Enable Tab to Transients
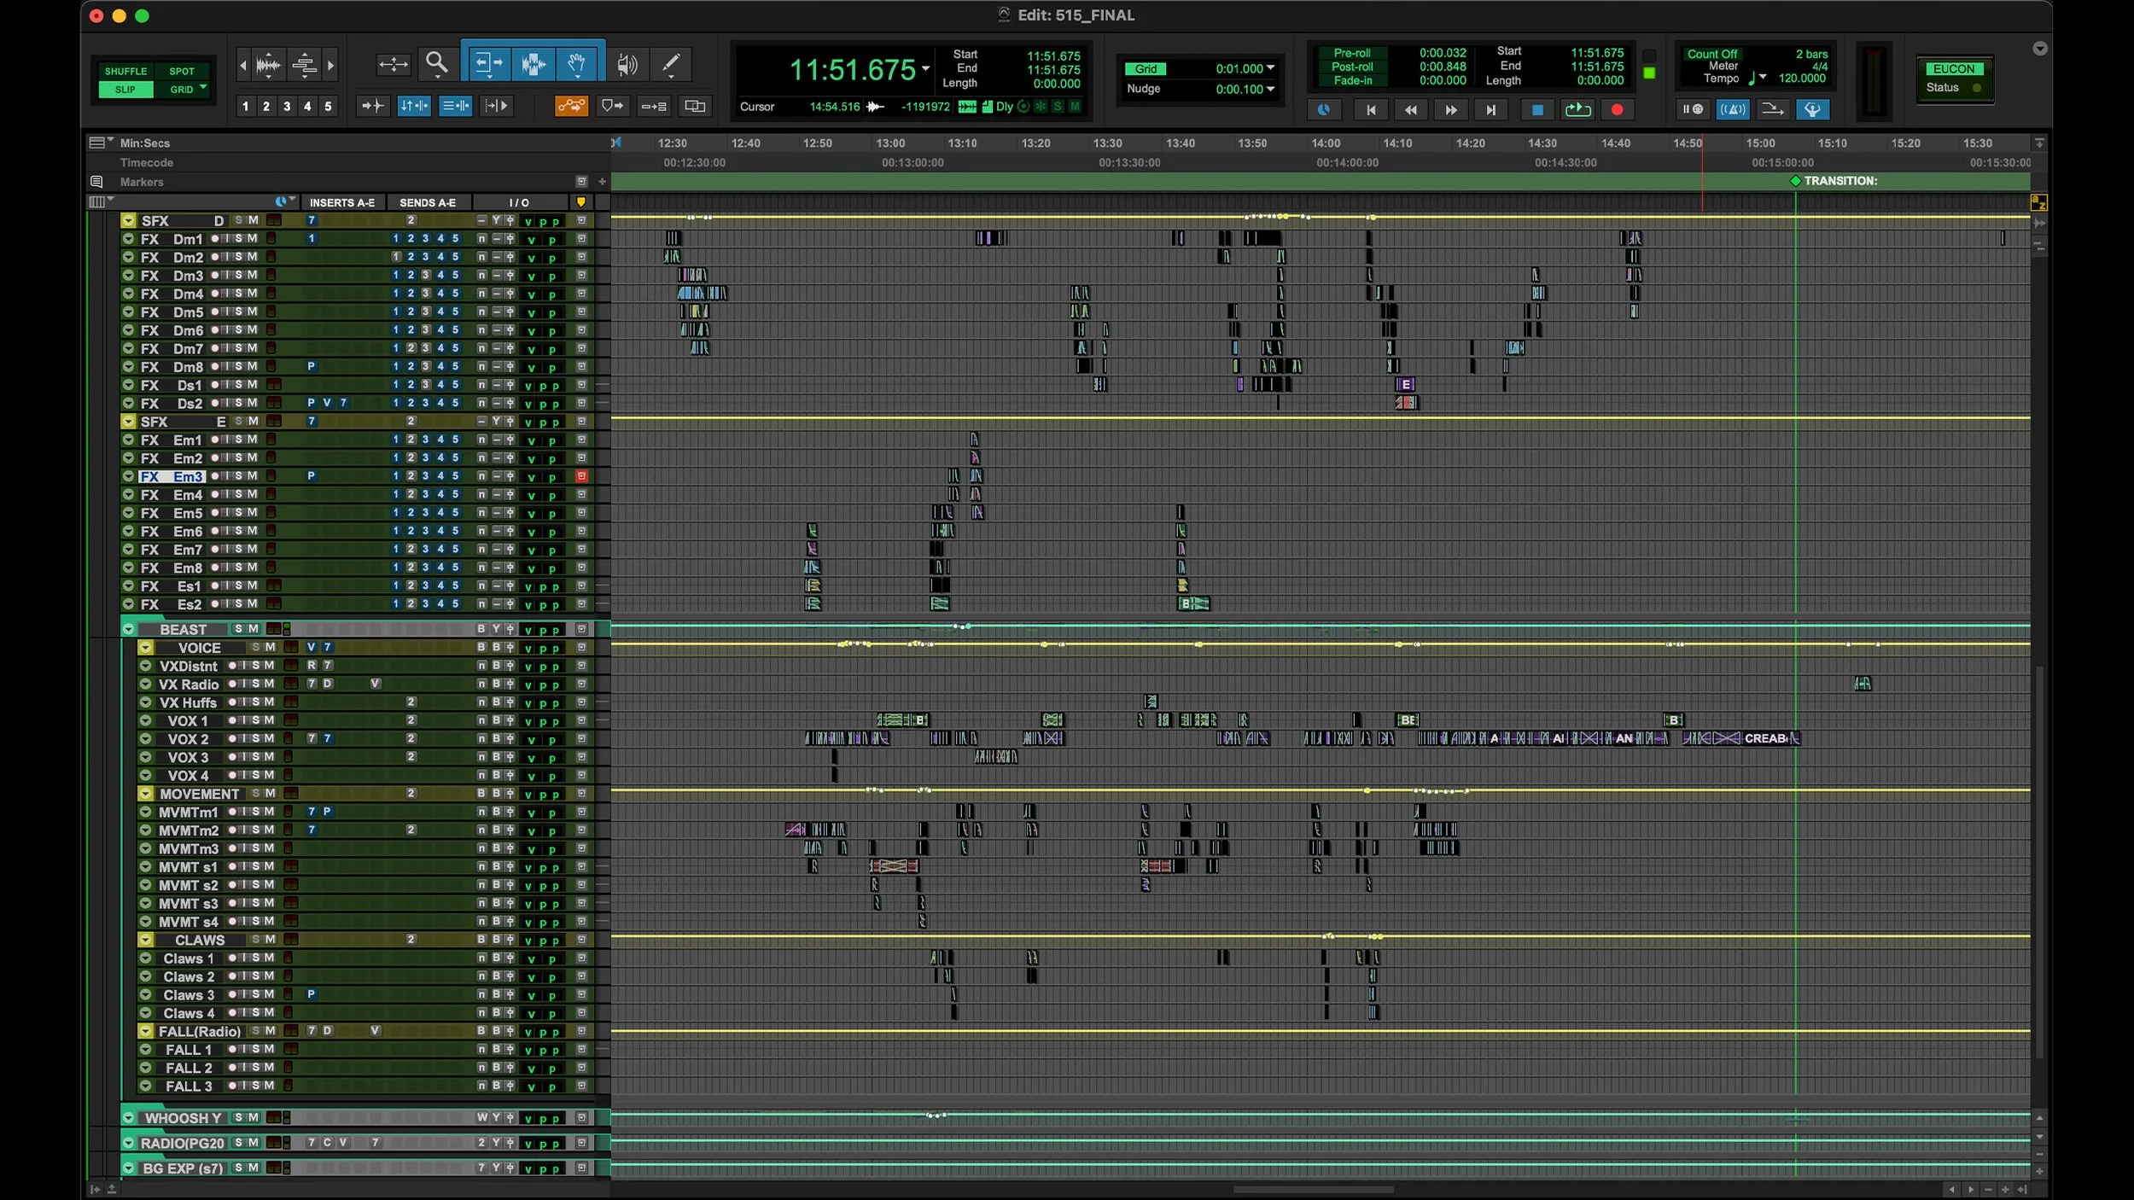Image resolution: width=2134 pixels, height=1200 pixels. (x=372, y=106)
